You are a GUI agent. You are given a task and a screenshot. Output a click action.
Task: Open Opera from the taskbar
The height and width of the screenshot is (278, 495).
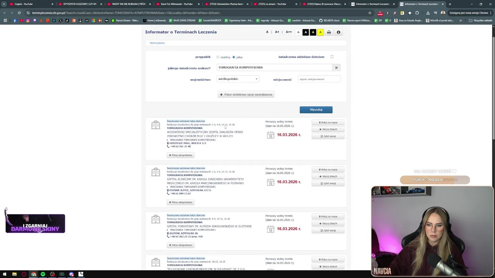24,274
